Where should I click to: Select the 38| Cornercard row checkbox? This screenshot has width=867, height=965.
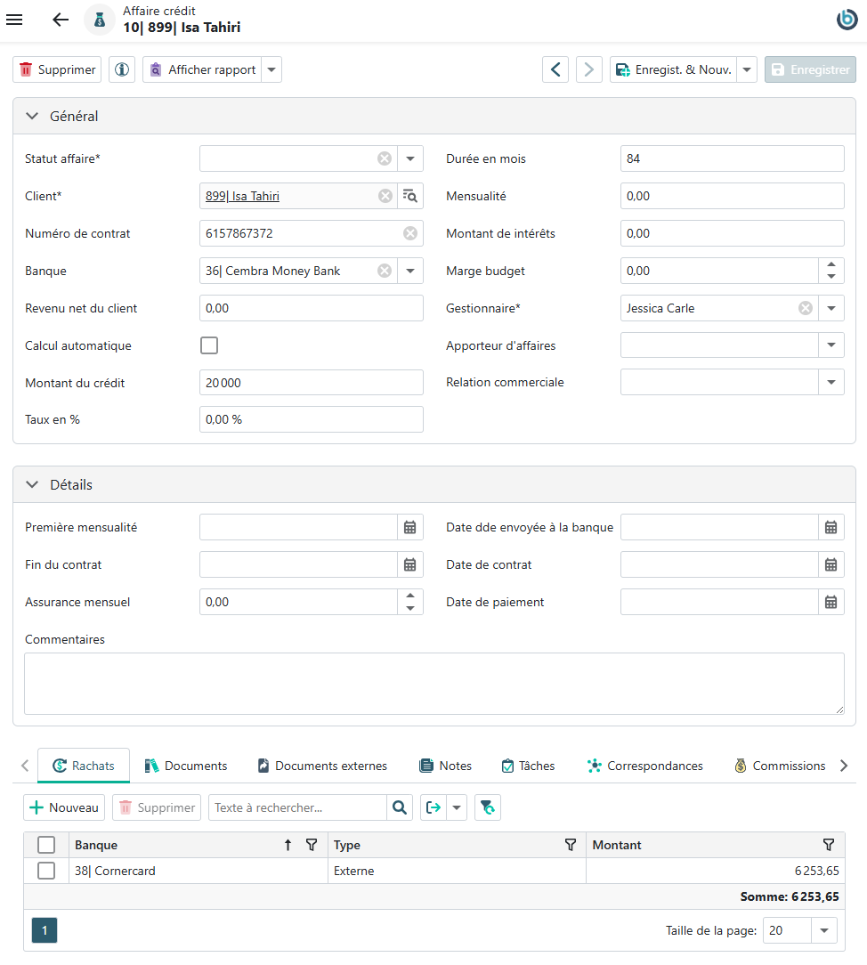46,871
